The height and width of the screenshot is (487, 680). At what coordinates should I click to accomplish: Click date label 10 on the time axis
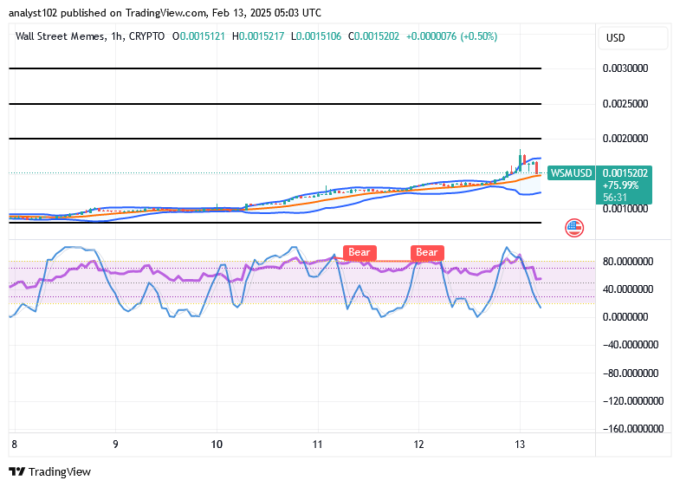(x=217, y=445)
